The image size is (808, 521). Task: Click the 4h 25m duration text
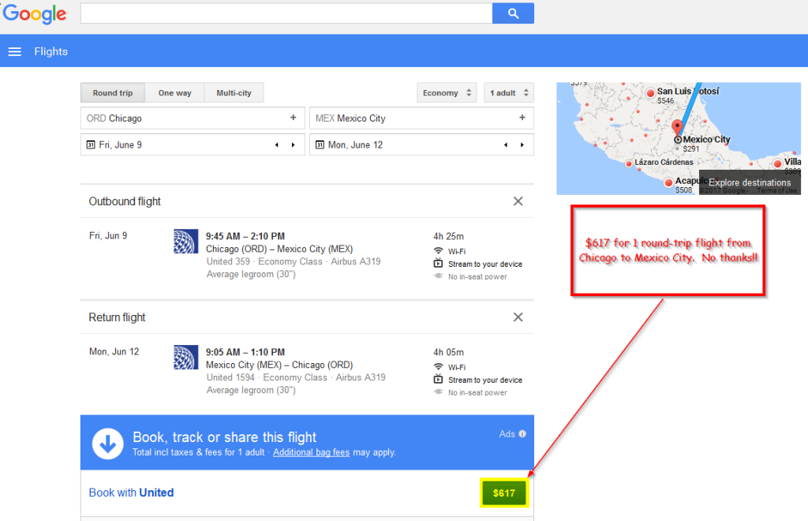448,236
